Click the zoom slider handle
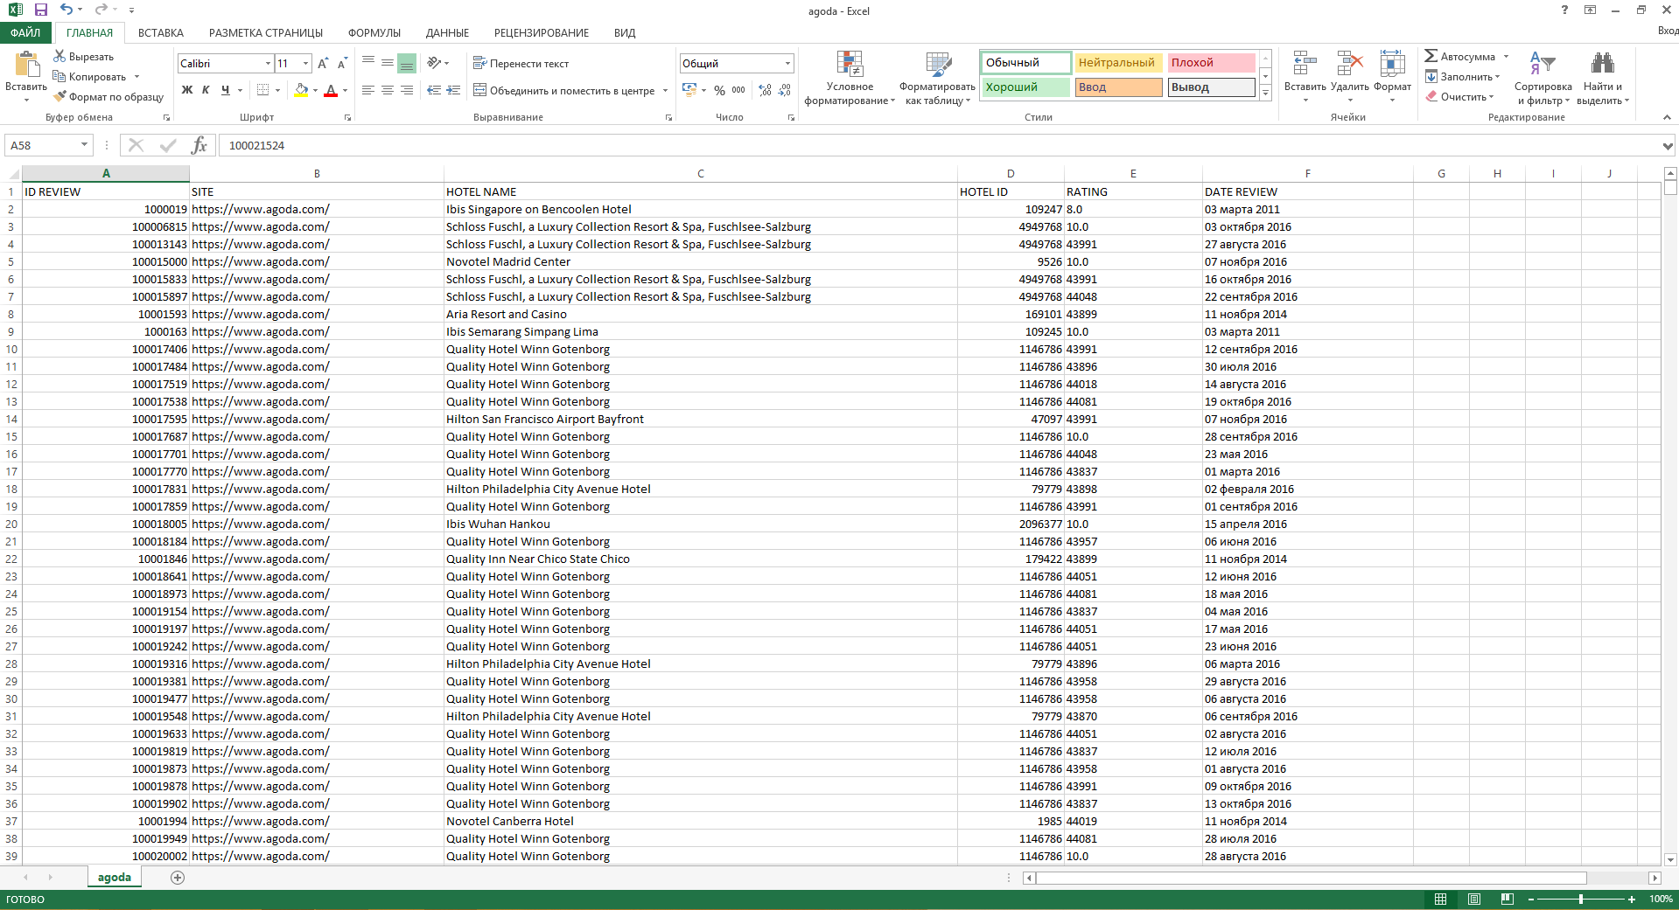 (1580, 899)
